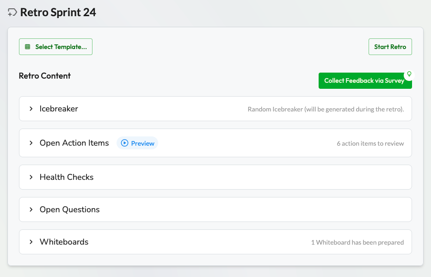Click the lightbulb hint icon on survey button
Screen dimensions: 431x277
[x=408, y=74]
